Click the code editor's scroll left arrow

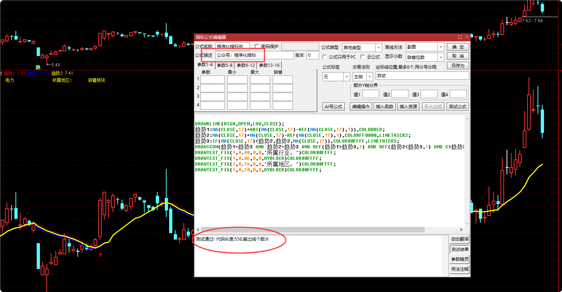point(198,230)
